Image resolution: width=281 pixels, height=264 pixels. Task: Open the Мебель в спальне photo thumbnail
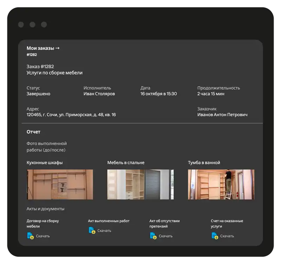pos(140,185)
